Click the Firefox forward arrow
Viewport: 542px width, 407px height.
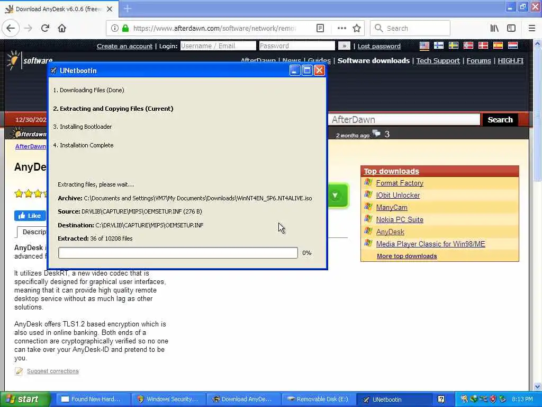28,28
